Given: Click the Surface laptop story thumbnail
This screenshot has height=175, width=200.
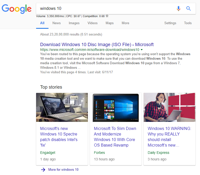Looking at the screenshot, I should tap(62, 107).
